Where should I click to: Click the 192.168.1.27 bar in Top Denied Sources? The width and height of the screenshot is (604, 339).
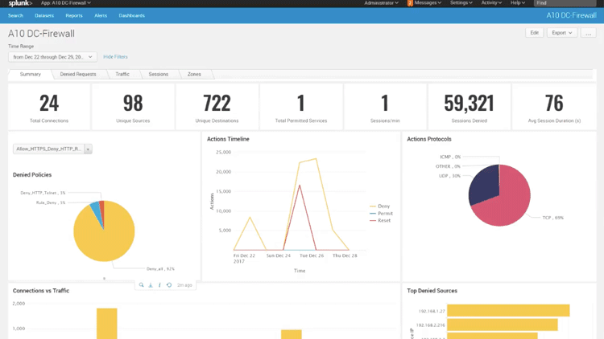(x=508, y=311)
